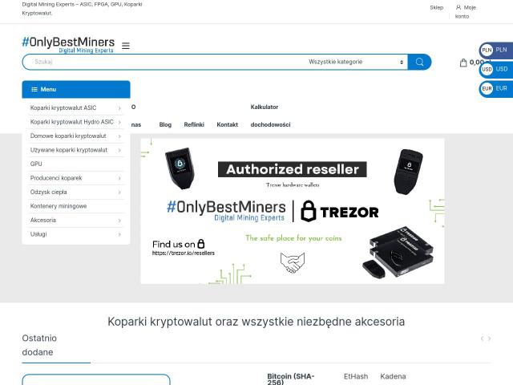Image resolution: width=513 pixels, height=385 pixels.
Task: Click the next carousel arrow
Action: point(489,338)
